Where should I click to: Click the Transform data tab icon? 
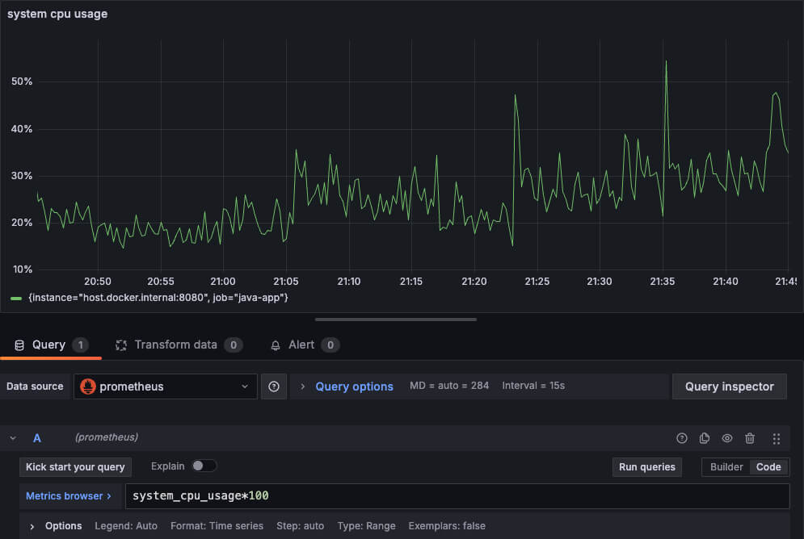tap(122, 345)
